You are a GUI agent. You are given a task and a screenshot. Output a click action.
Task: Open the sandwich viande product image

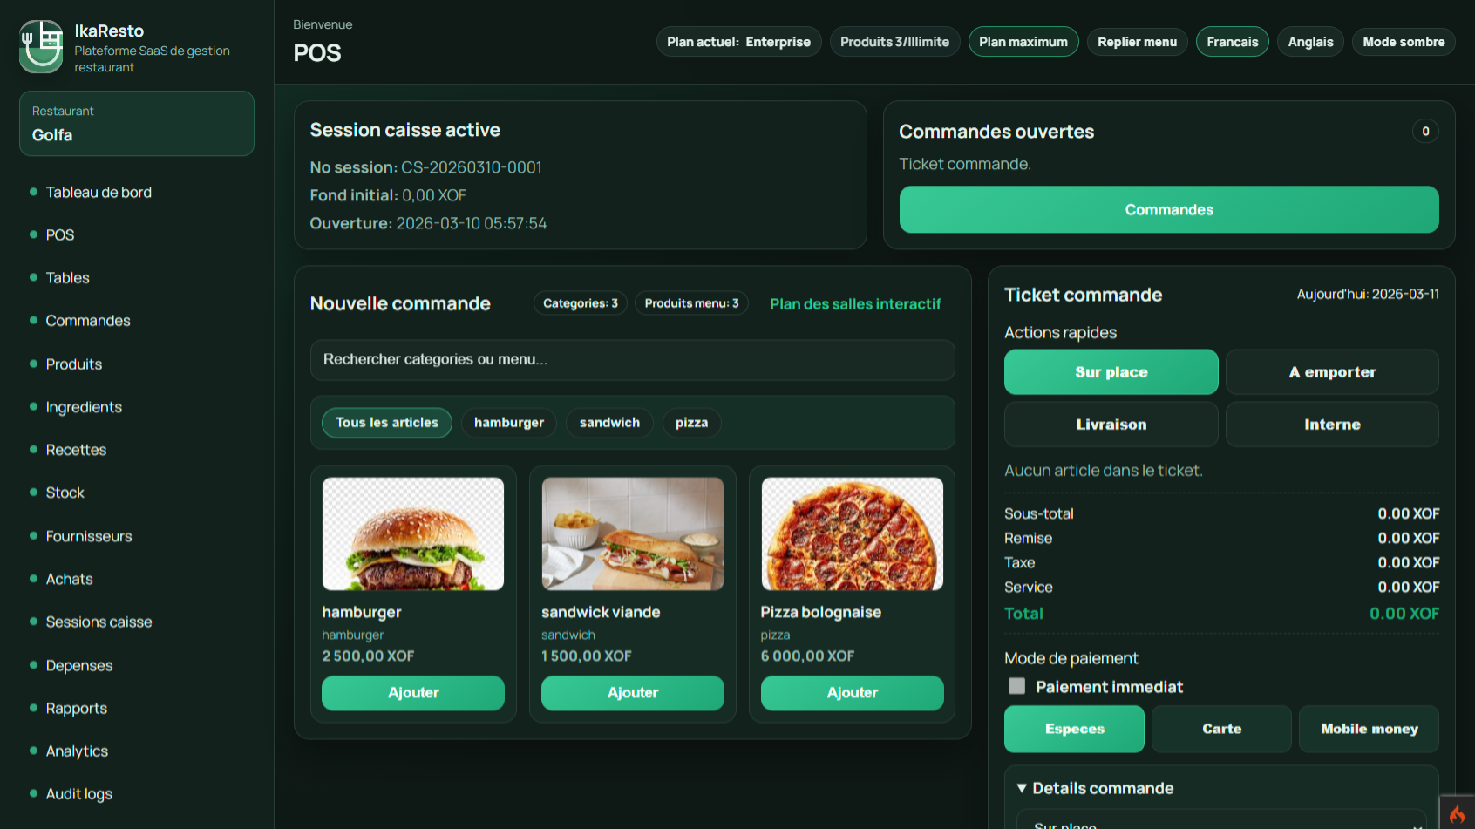(x=633, y=533)
